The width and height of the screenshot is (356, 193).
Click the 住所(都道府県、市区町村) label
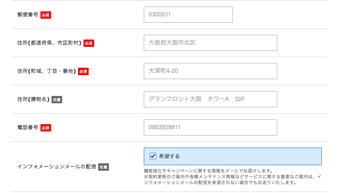pyautogui.click(x=49, y=43)
